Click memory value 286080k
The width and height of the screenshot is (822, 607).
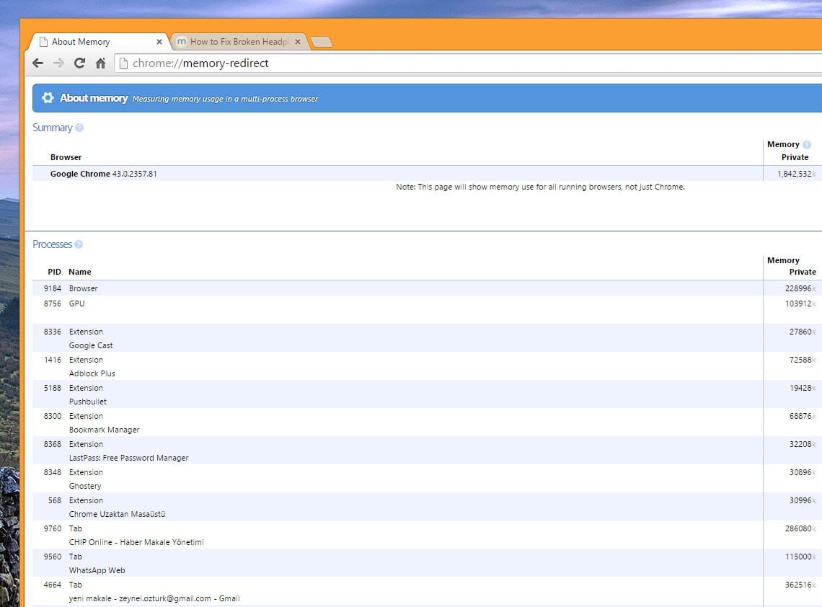click(800, 528)
